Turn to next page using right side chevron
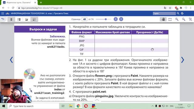The width and height of the screenshot is (194, 109). tap(182, 60)
